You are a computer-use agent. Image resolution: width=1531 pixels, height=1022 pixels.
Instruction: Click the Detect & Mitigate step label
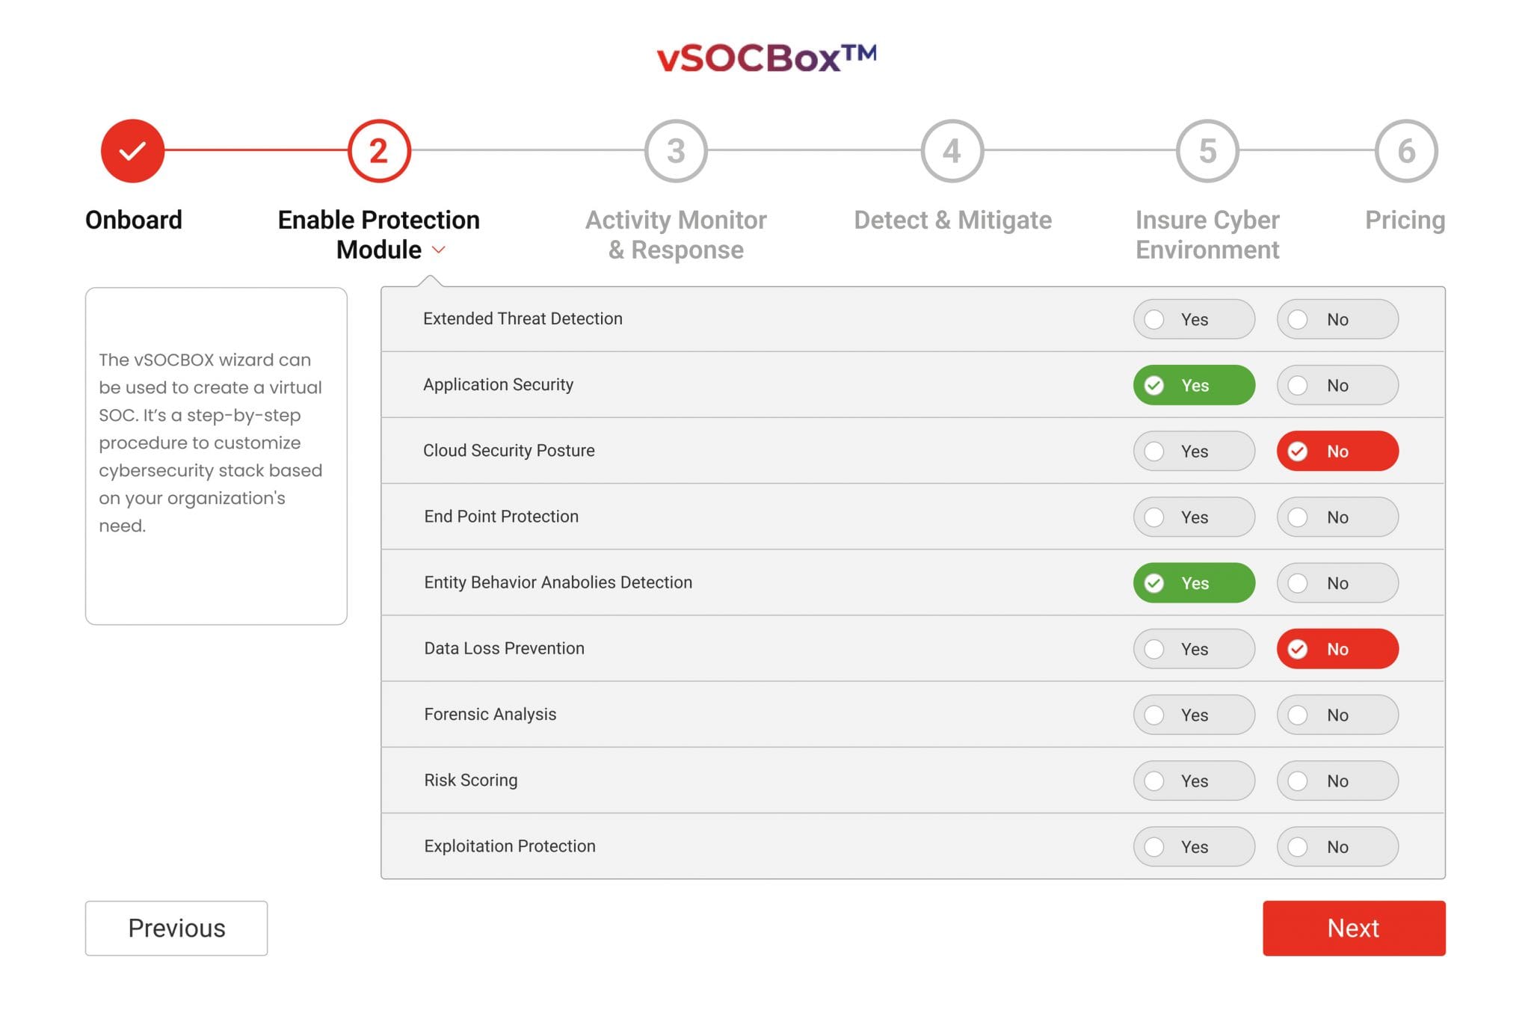coord(952,219)
